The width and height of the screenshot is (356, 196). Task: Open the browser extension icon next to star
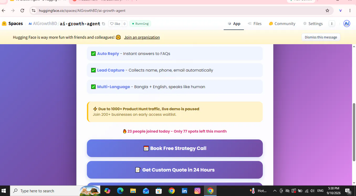click(341, 11)
